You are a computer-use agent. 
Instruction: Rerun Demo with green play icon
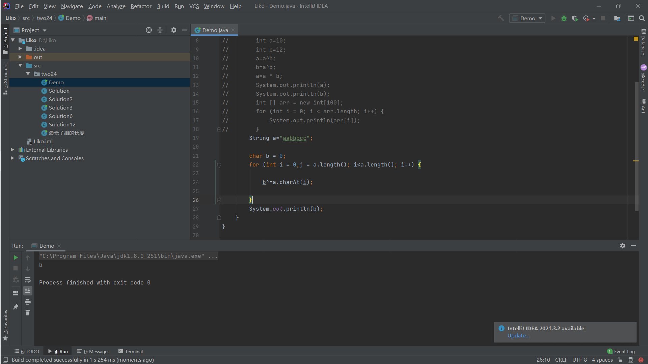tap(16, 257)
